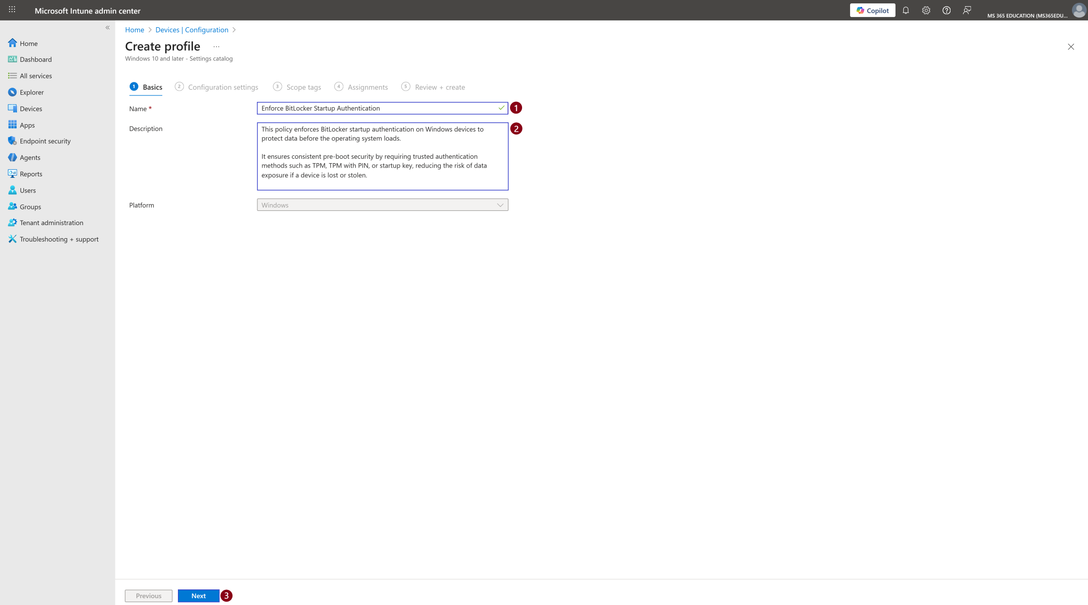Viewport: 1088px width, 605px height.
Task: Collapse the left navigation sidebar
Action: [x=108, y=28]
